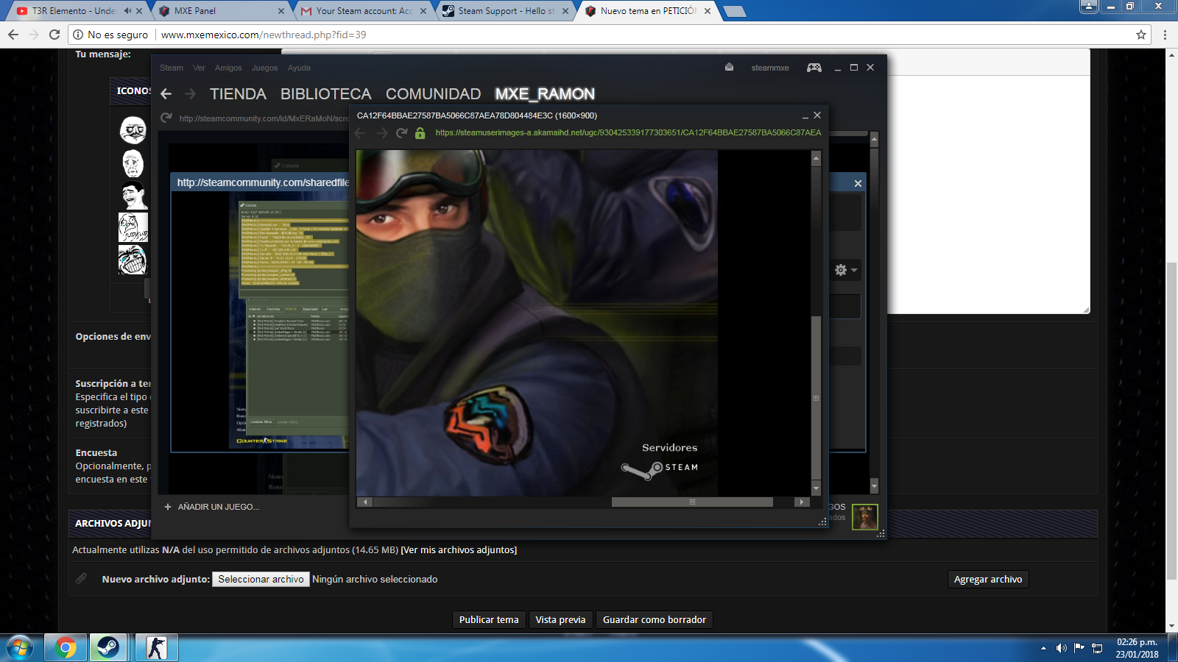Open Ver menu in Steam
The height and width of the screenshot is (662, 1178).
coord(199,68)
